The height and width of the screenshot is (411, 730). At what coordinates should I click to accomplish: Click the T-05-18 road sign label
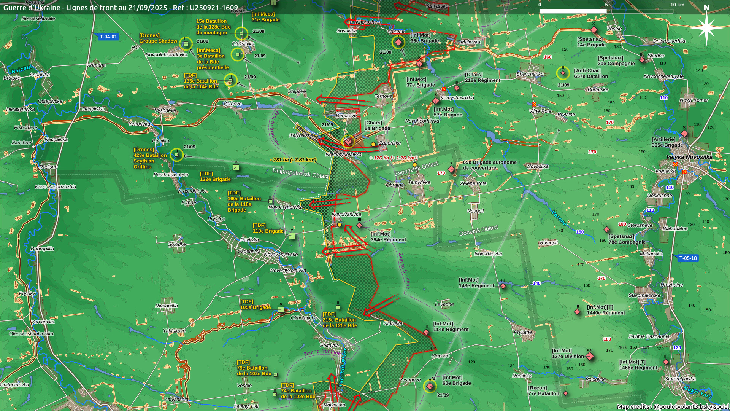[688, 258]
